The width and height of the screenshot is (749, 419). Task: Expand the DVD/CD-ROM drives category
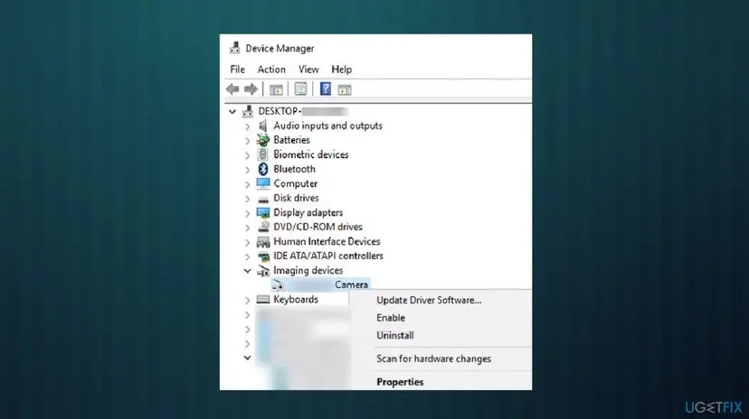pos(247,228)
